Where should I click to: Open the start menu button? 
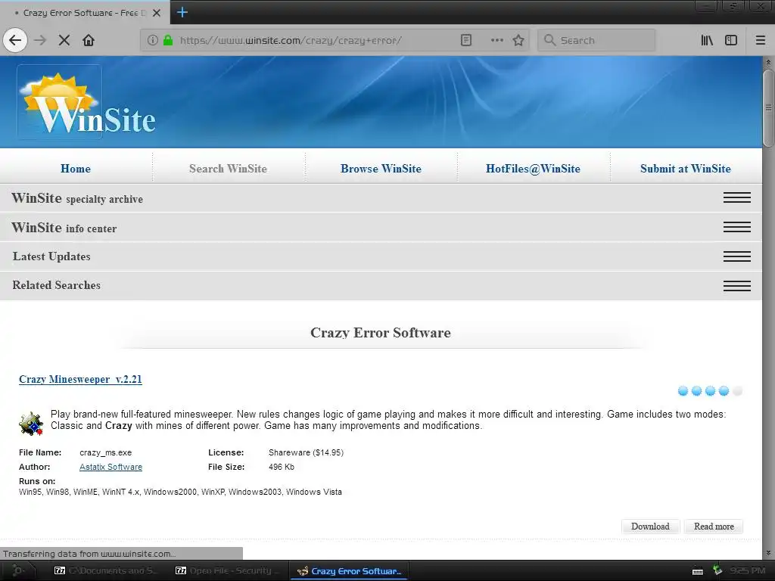coord(18,570)
